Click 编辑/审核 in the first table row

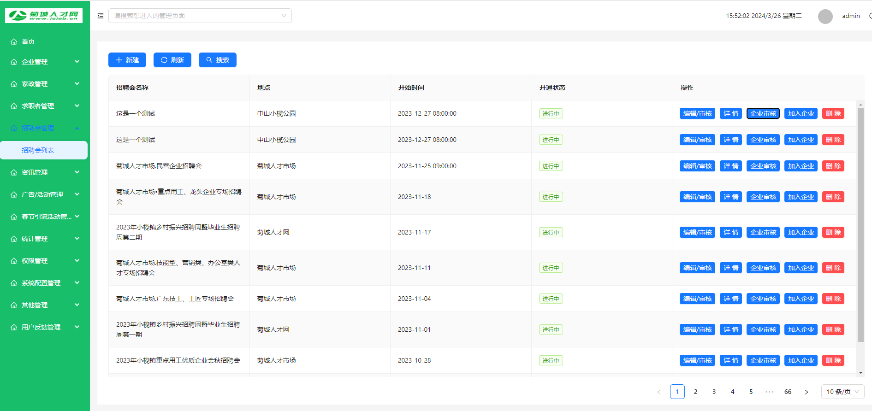point(697,113)
